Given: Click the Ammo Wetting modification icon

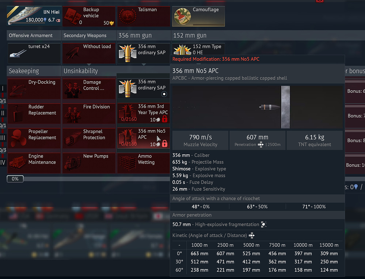Looking at the screenshot, I should (x=128, y=163).
